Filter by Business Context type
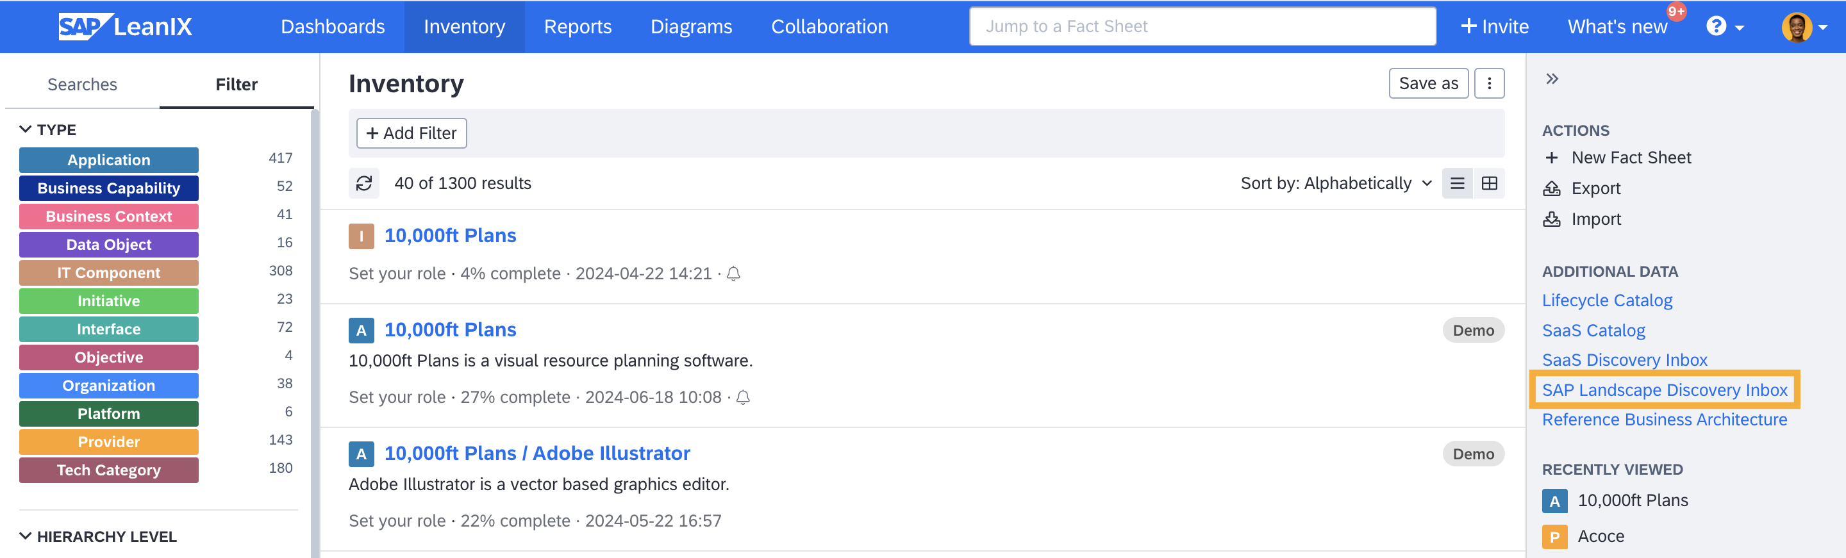Image resolution: width=1846 pixels, height=558 pixels. click(x=109, y=217)
